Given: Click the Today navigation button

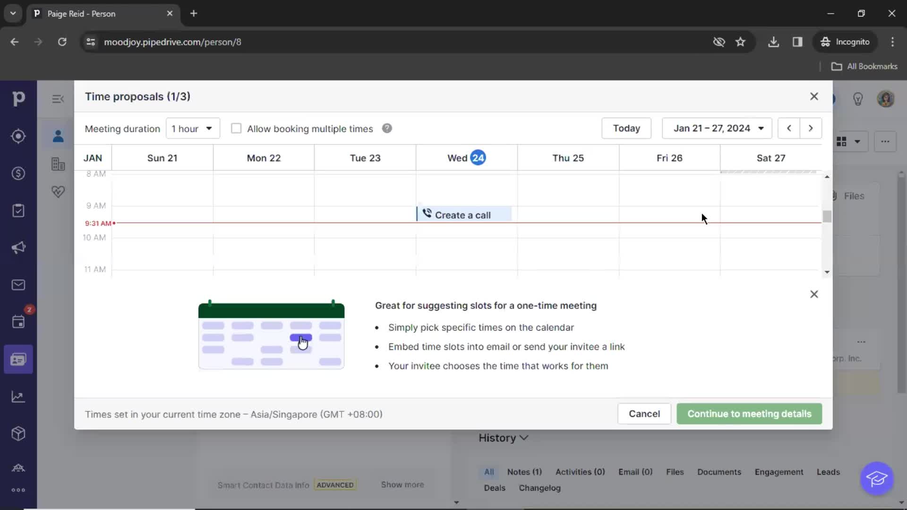Looking at the screenshot, I should 626,128.
